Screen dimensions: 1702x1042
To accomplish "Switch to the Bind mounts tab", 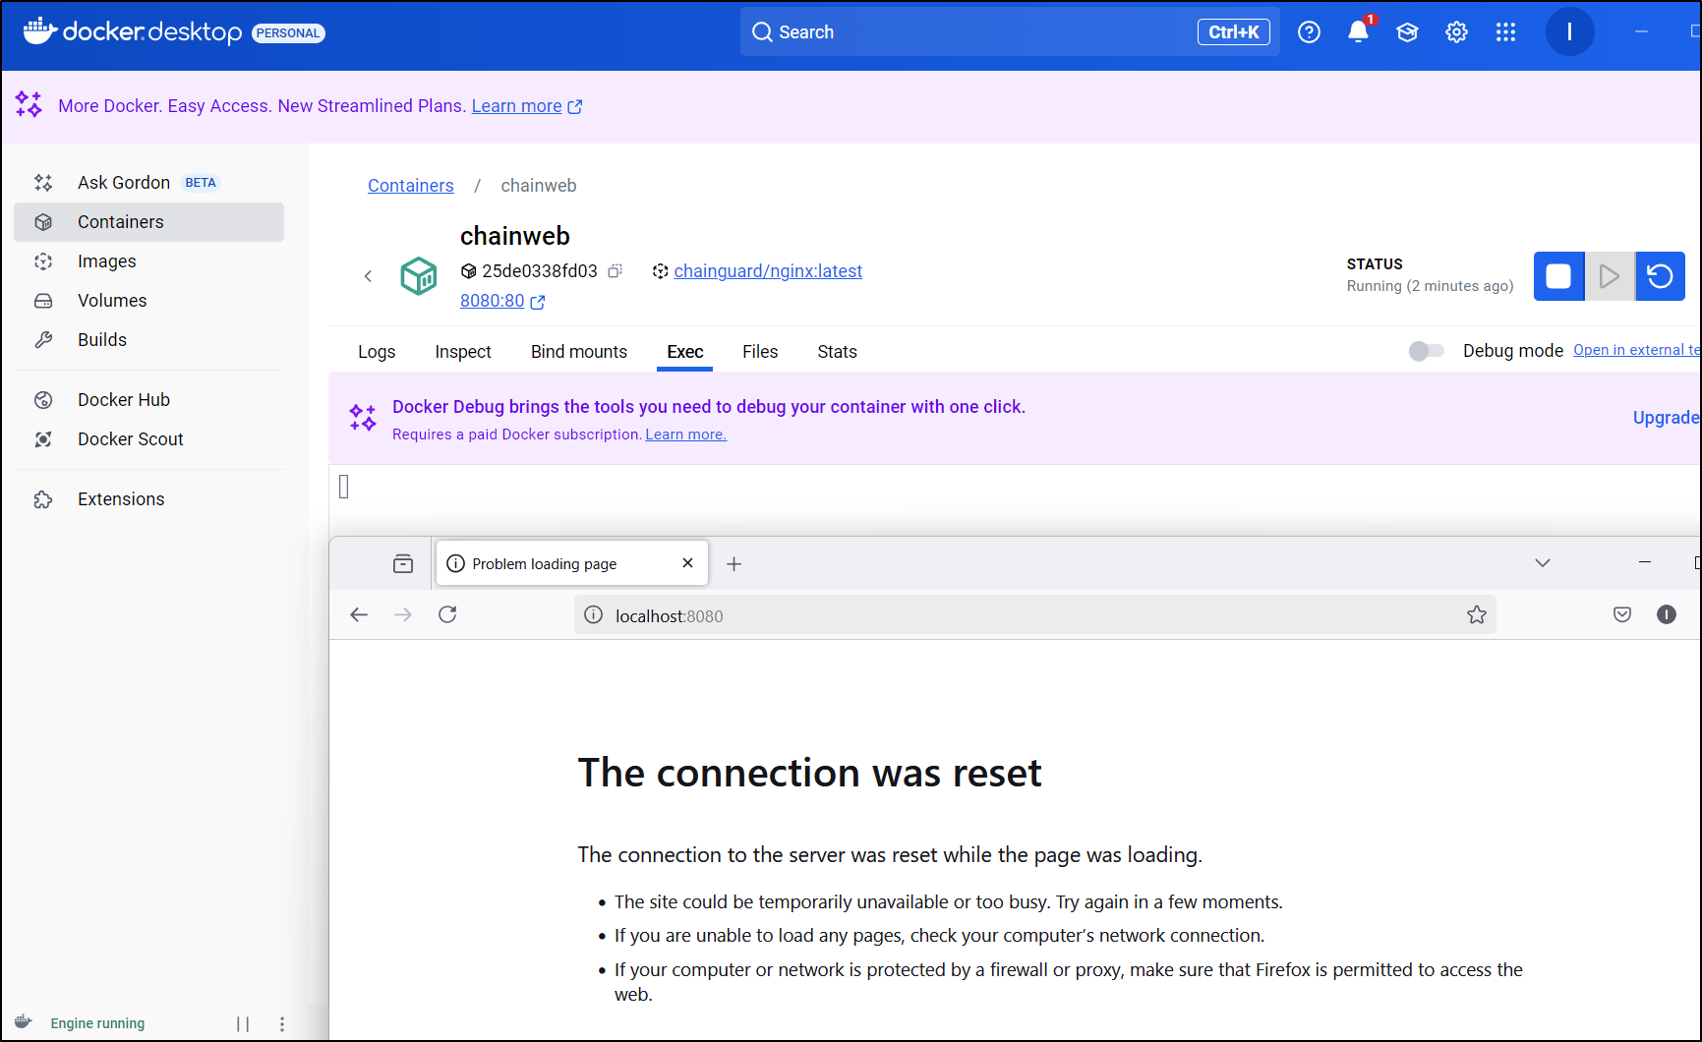I will pos(579,352).
